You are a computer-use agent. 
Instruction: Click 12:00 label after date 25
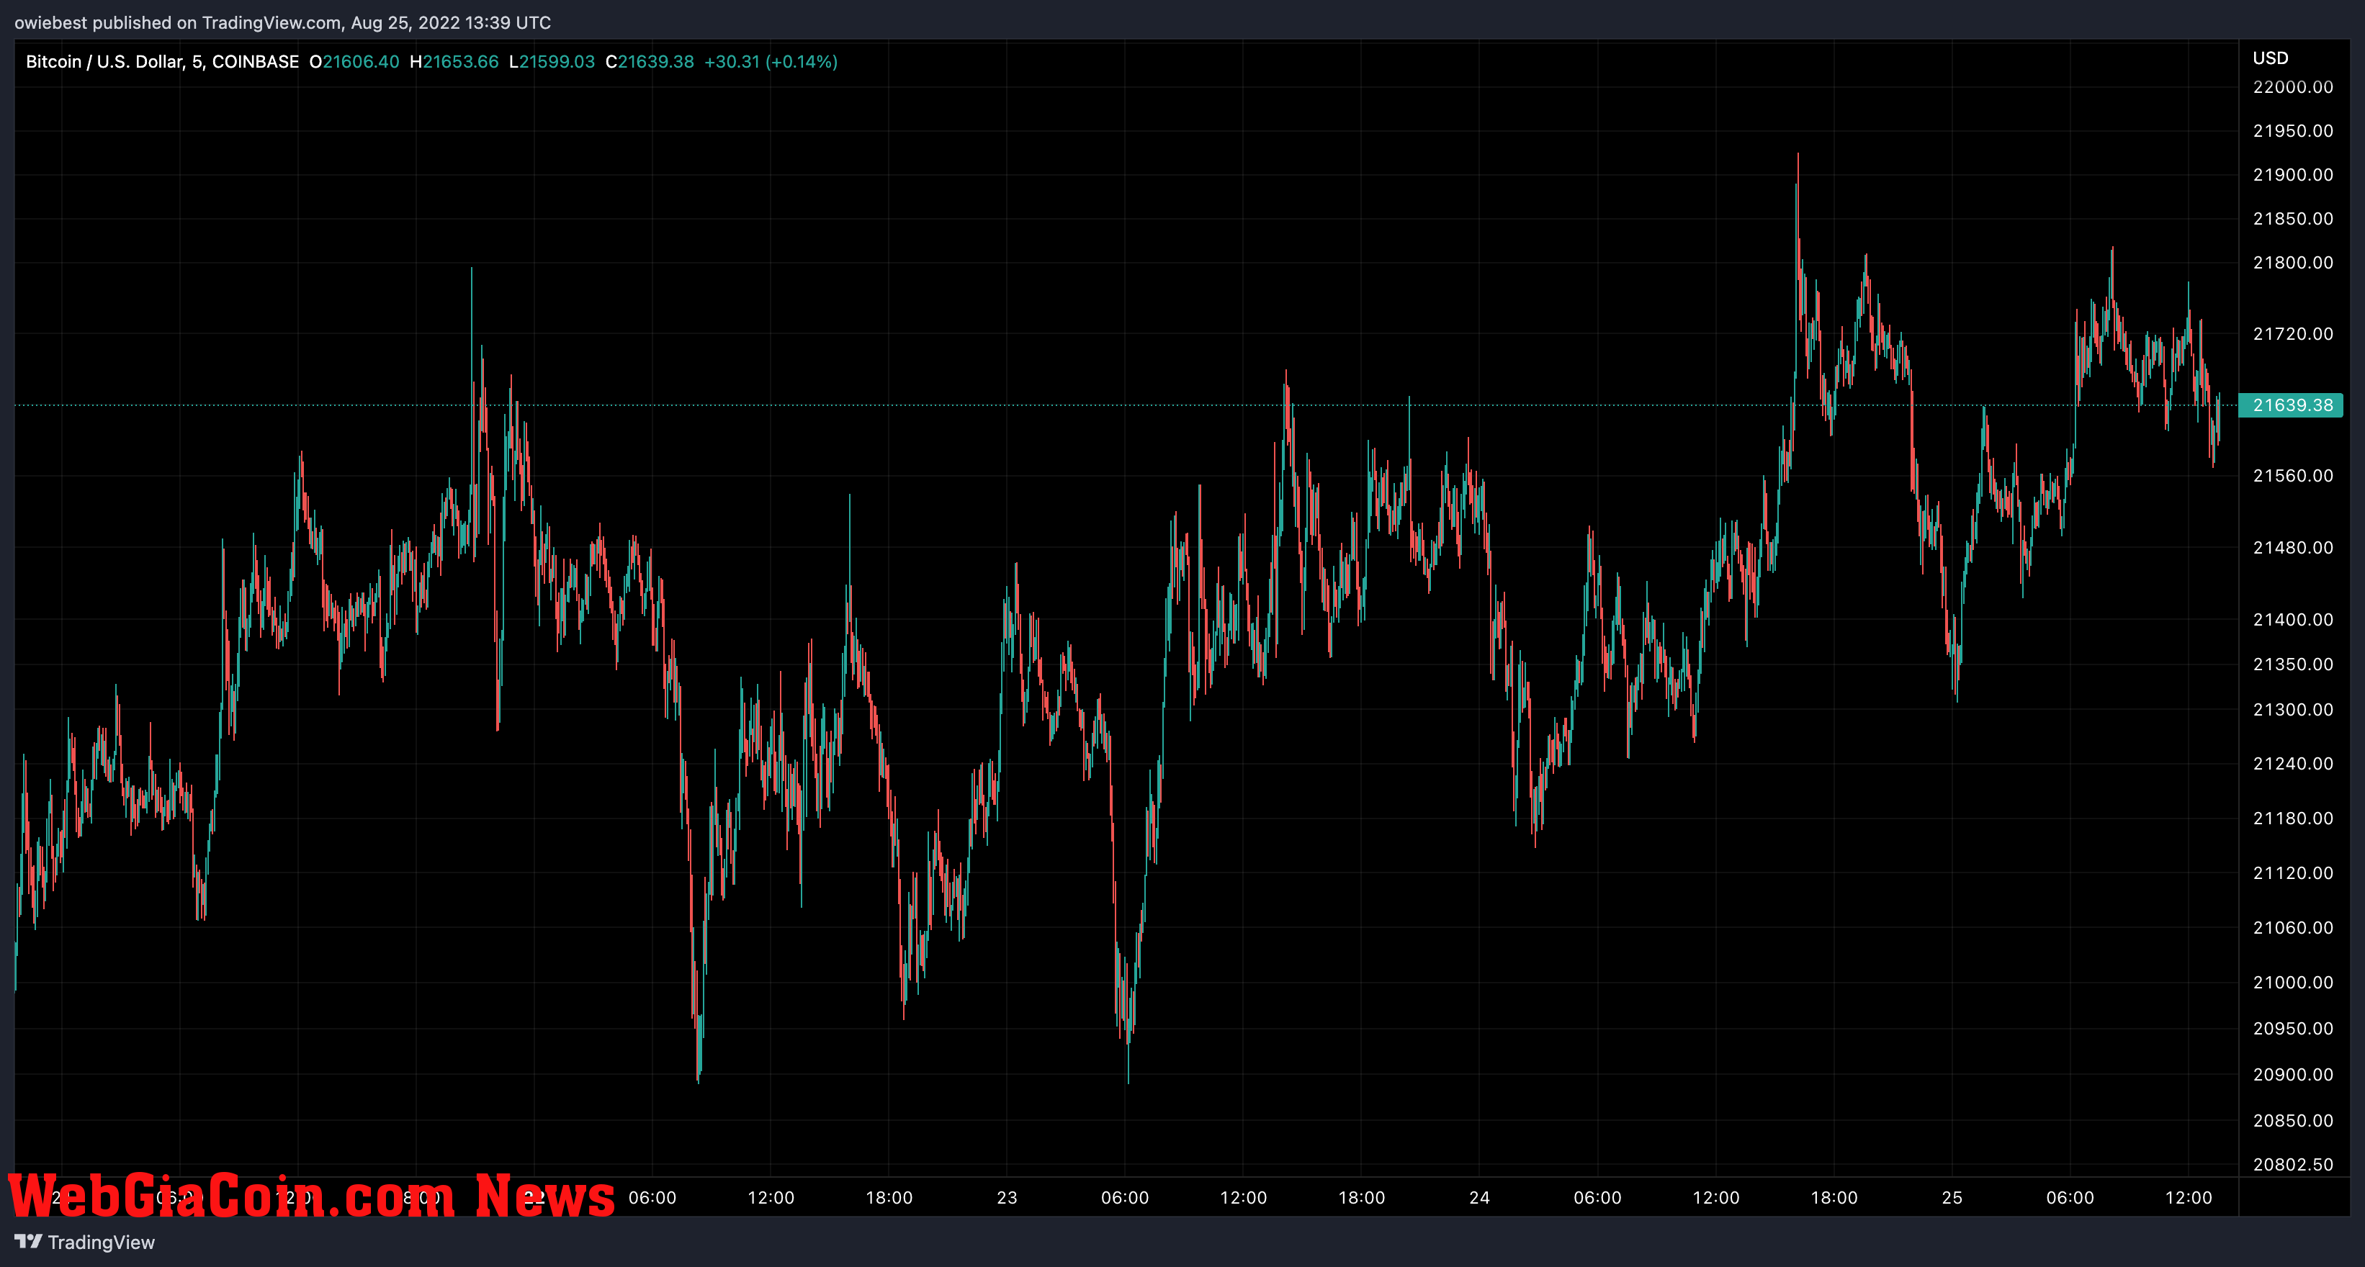tap(2189, 1197)
